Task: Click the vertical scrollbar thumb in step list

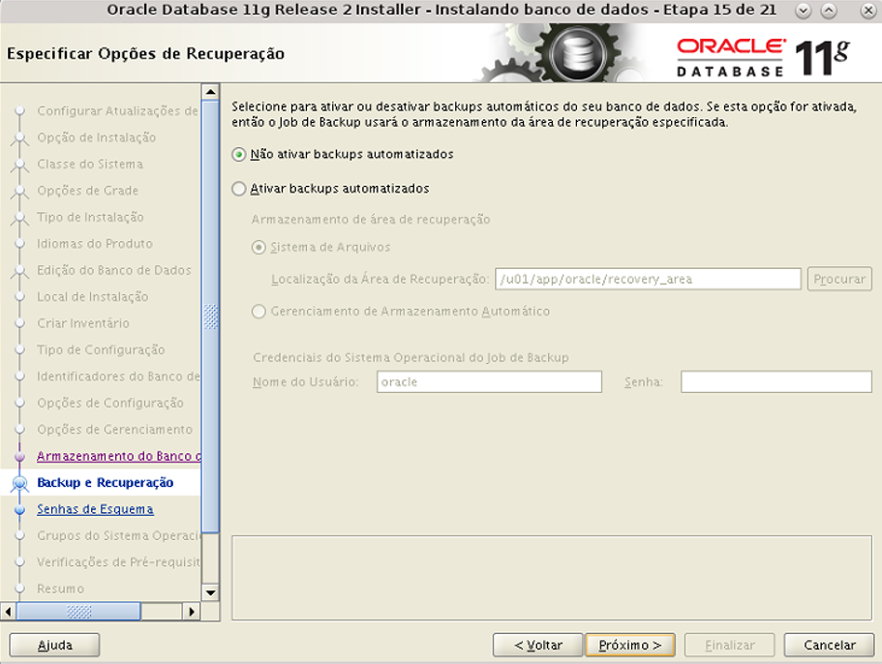Action: (210, 316)
